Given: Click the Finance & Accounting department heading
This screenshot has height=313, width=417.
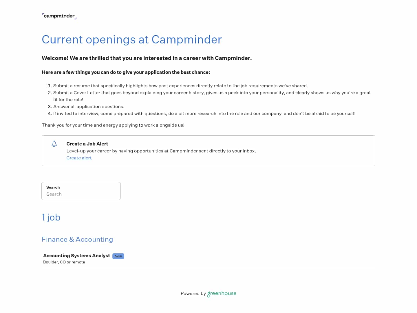Looking at the screenshot, I should 77,239.
